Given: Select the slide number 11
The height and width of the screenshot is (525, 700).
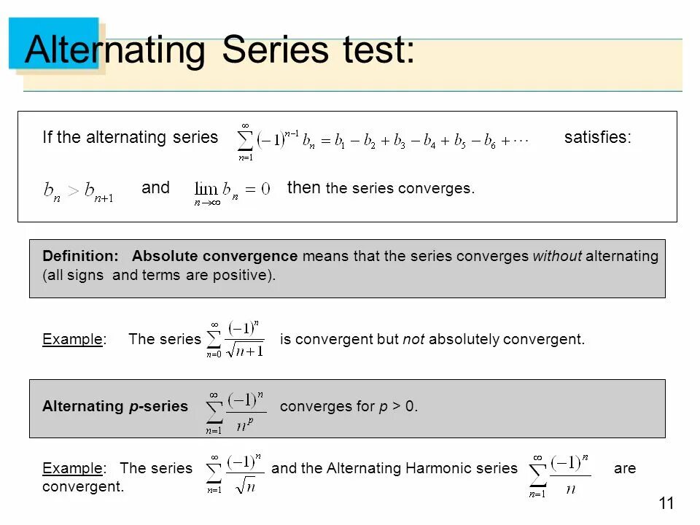Looking at the screenshot, I should (666, 503).
